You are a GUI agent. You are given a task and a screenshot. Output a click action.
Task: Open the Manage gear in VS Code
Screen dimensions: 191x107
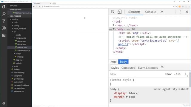click(4, 103)
